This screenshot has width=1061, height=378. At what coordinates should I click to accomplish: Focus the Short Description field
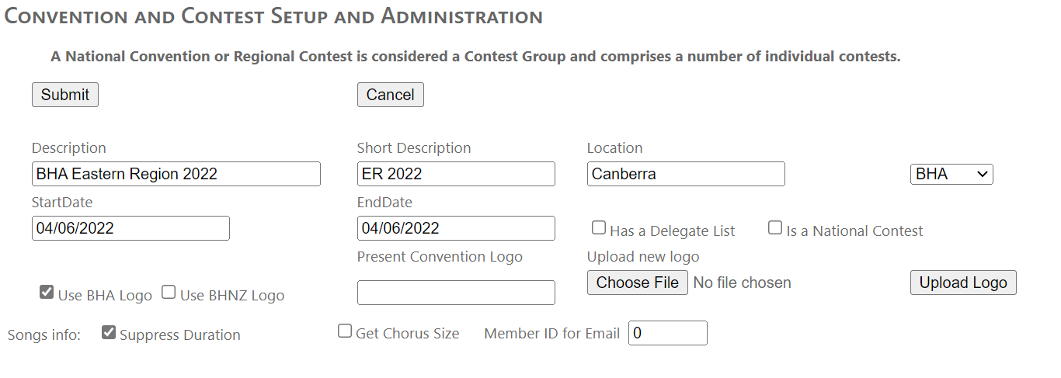pos(456,174)
